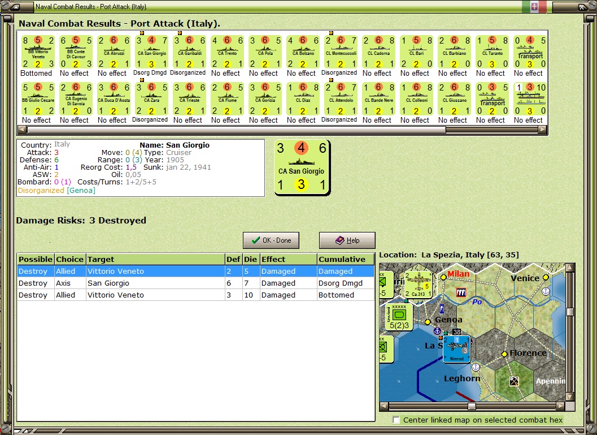Click the CL Bande Nere counter

coord(378,99)
